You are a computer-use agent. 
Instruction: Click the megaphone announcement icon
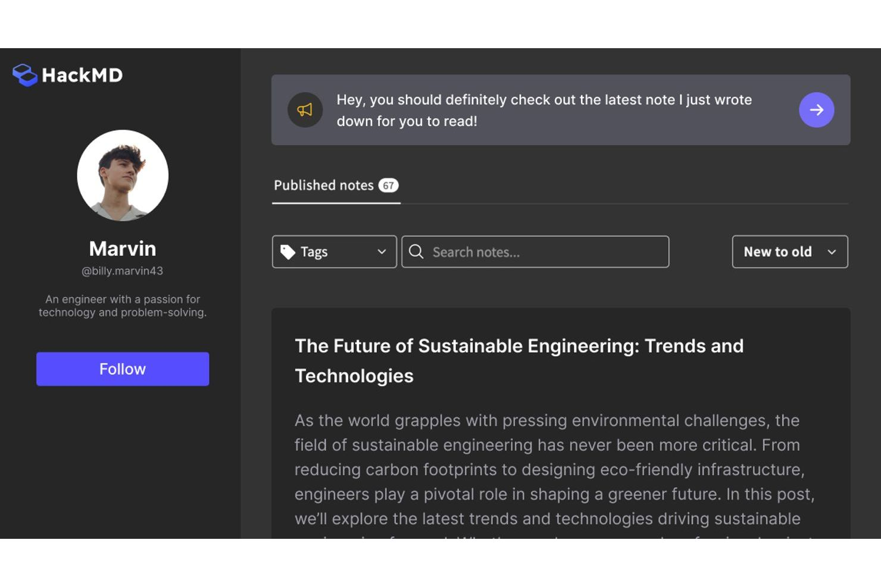point(305,109)
